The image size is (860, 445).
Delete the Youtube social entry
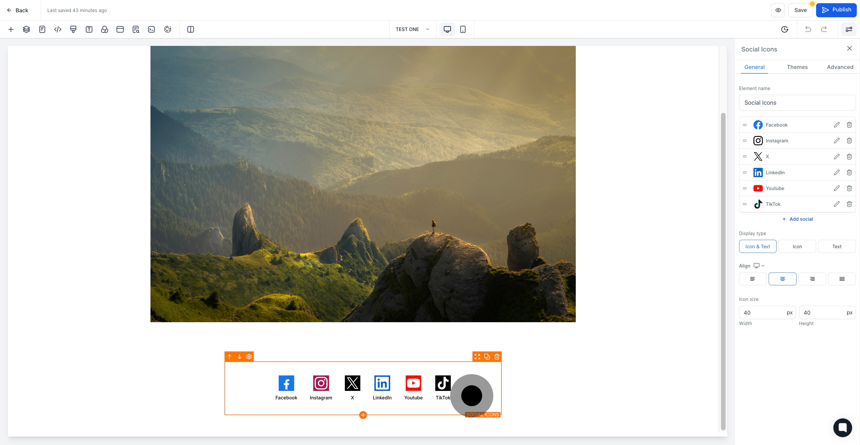tap(849, 188)
